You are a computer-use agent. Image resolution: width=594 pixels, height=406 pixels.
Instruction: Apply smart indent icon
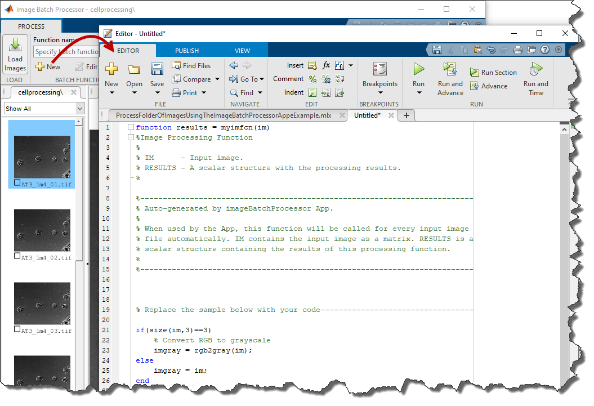(312, 92)
